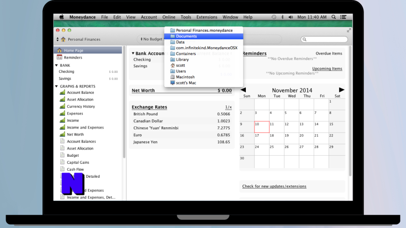The height and width of the screenshot is (228, 406).
Task: Select Personal Finances.moneydance in path popup
Action: tap(204, 30)
